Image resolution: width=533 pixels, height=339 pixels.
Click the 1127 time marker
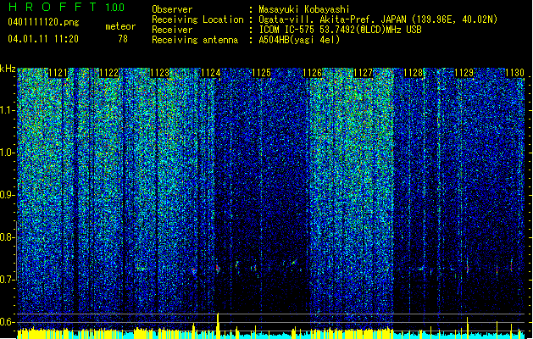pyautogui.click(x=363, y=73)
